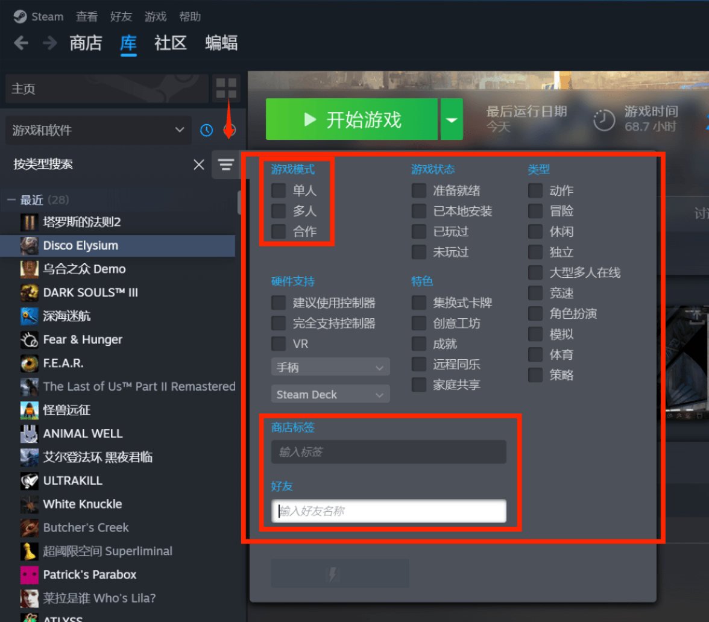Open the 好友 menu
The image size is (709, 622).
(121, 17)
